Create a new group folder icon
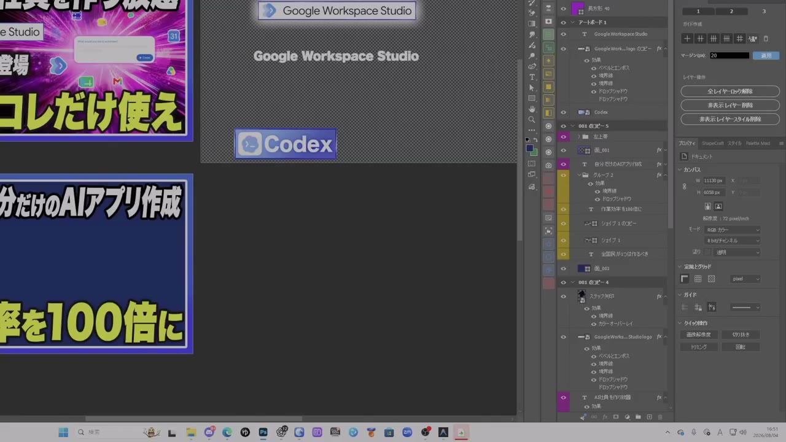Viewport: 786px width, 442px height. pyautogui.click(x=638, y=417)
